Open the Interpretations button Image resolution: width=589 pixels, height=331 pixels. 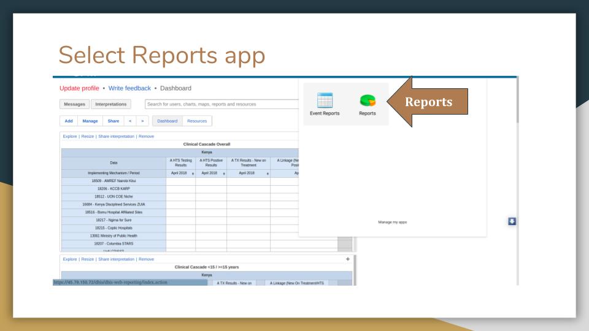111,104
